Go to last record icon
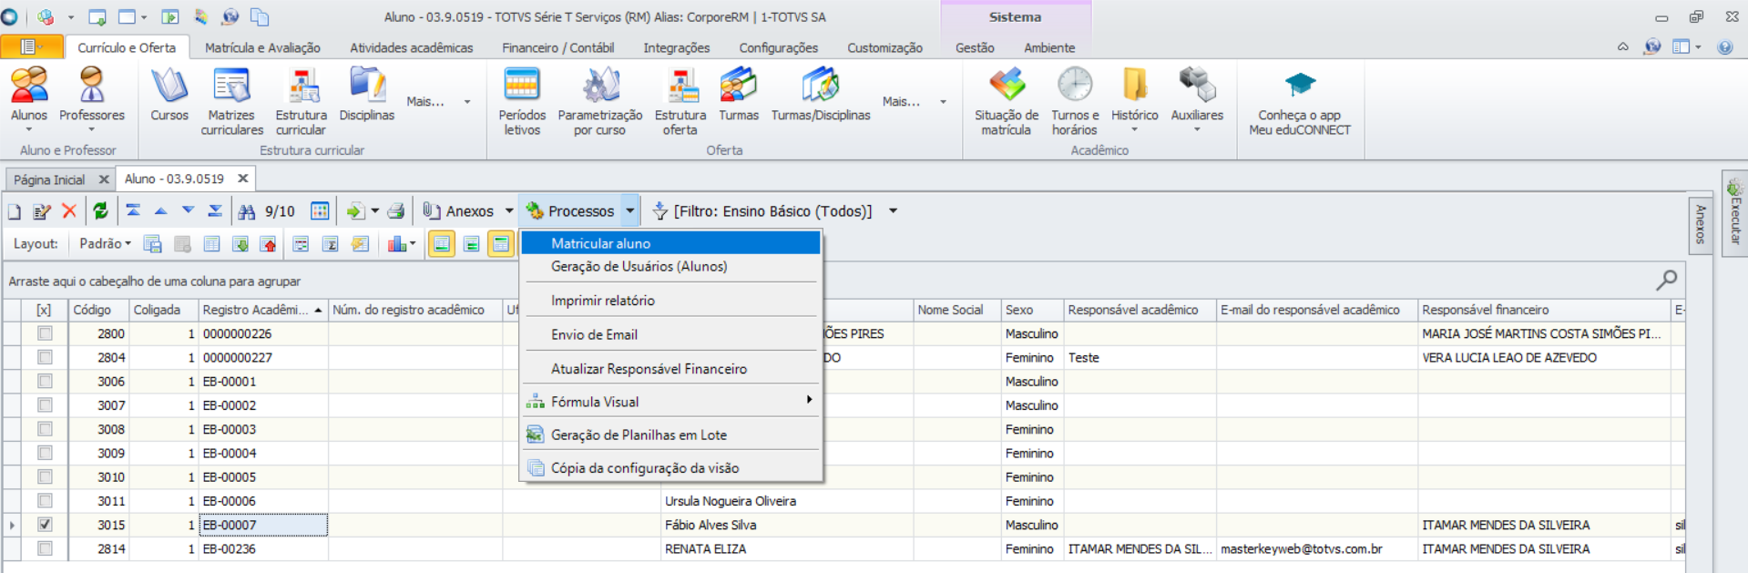The image size is (1748, 573). 215,211
